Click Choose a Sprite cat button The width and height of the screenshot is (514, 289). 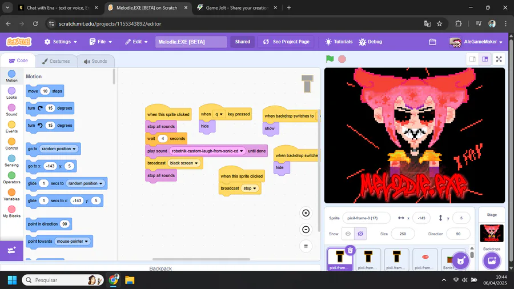pyautogui.click(x=460, y=261)
